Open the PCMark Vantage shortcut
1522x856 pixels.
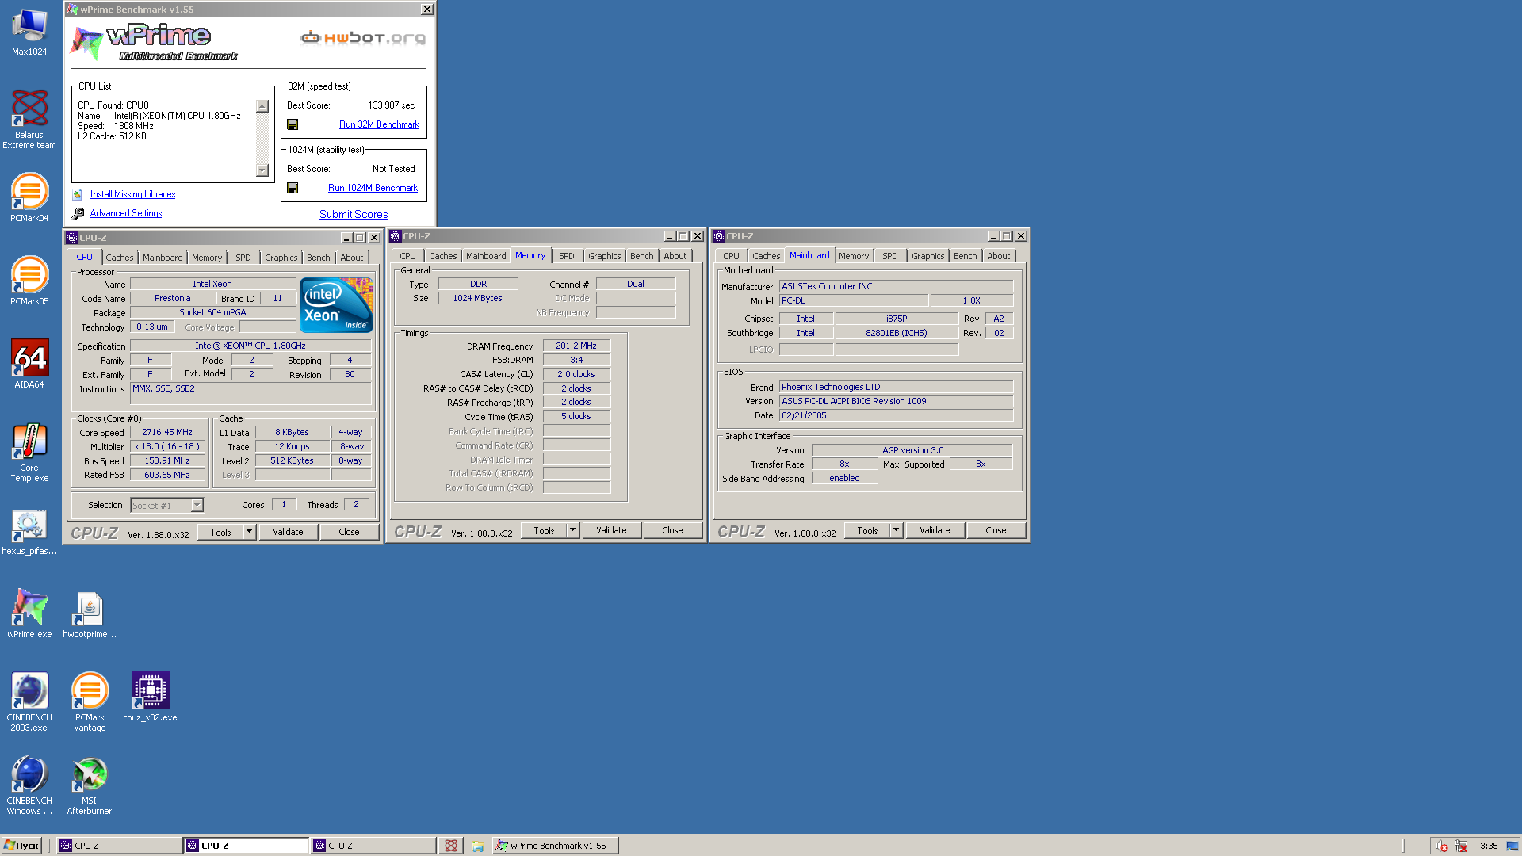pyautogui.click(x=90, y=701)
